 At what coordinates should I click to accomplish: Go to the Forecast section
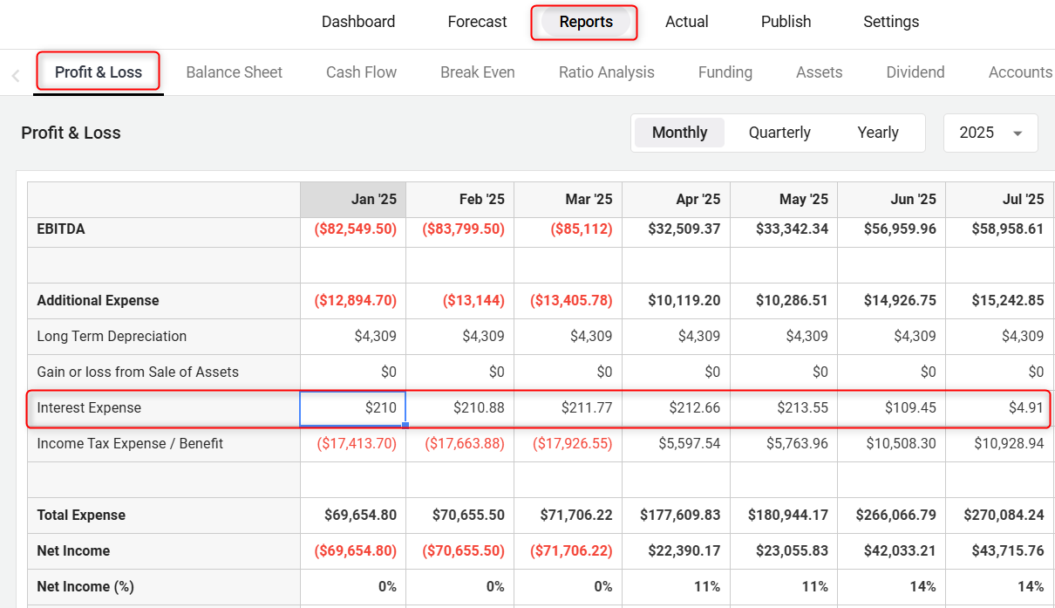point(477,22)
